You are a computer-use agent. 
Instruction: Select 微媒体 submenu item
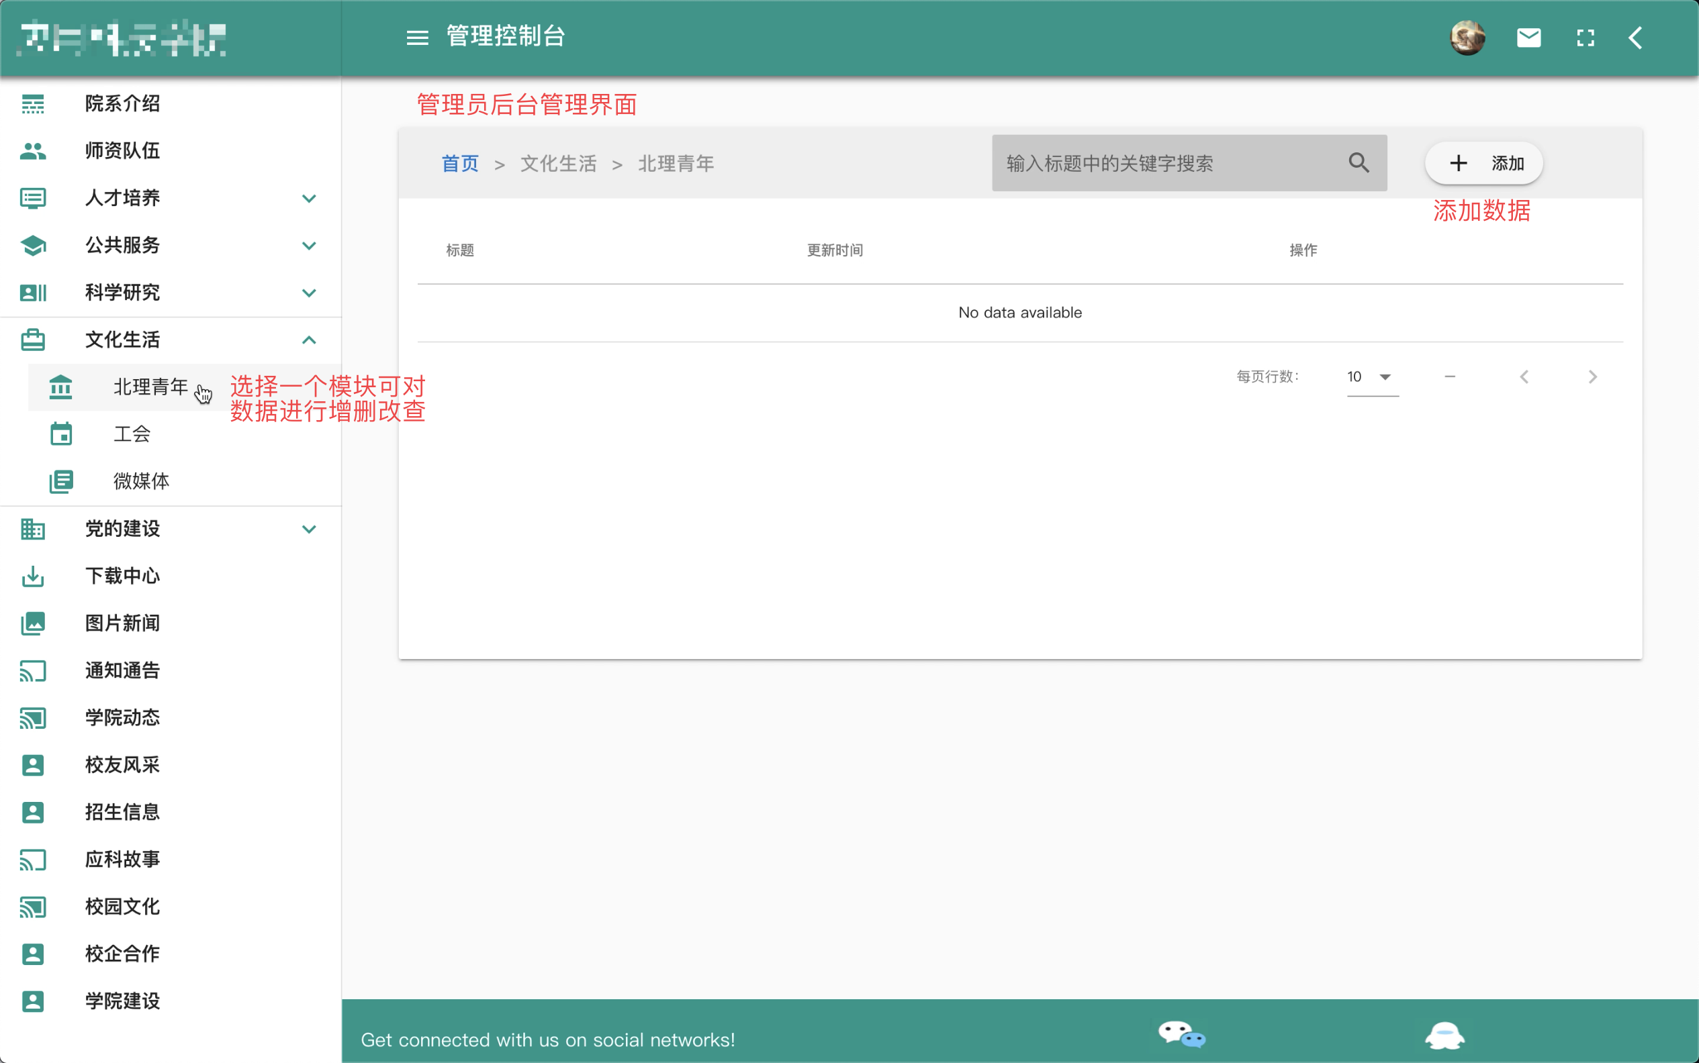point(141,481)
